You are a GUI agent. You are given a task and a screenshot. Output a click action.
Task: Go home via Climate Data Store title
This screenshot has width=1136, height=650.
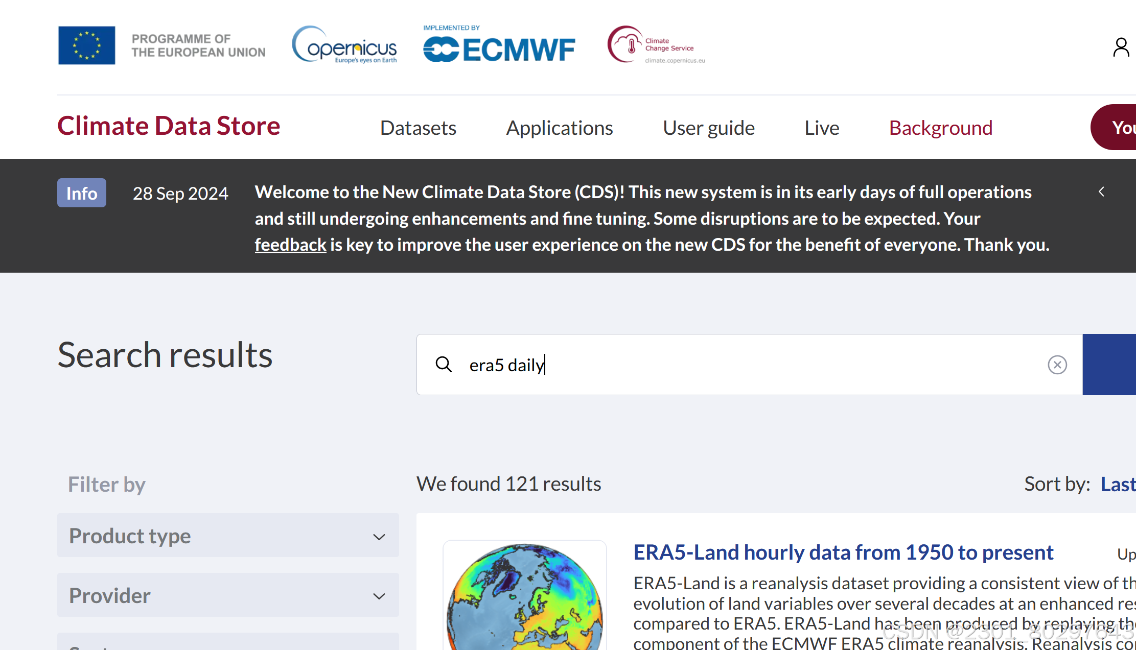coord(169,126)
